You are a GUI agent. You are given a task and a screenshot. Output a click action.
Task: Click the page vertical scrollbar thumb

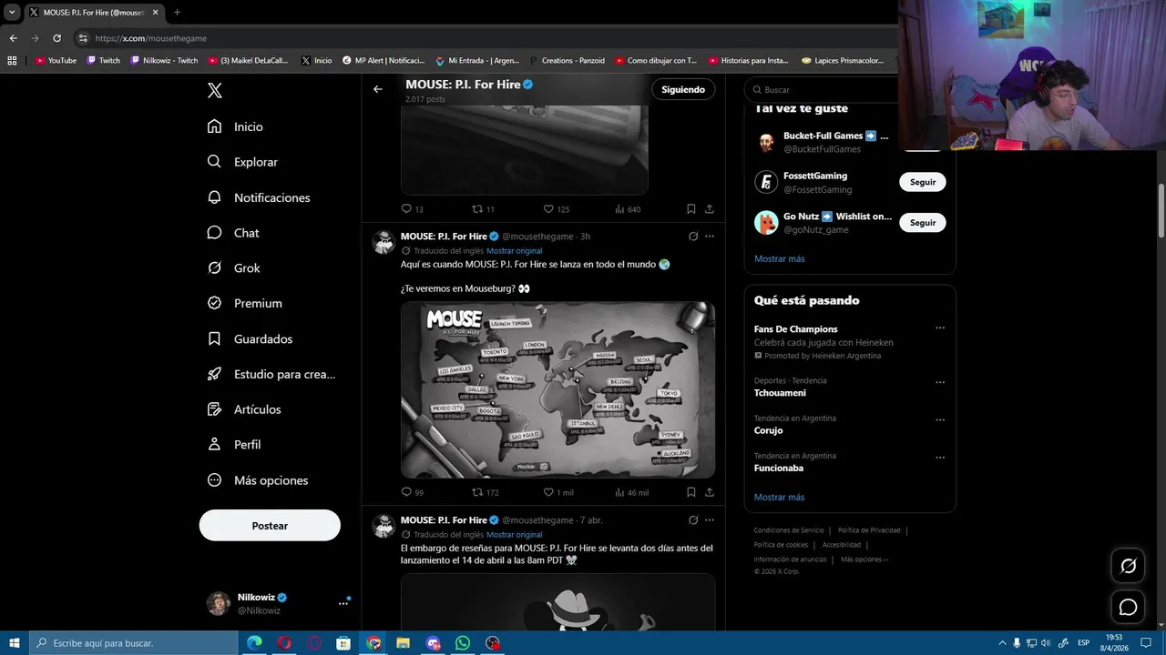pyautogui.click(x=1161, y=210)
